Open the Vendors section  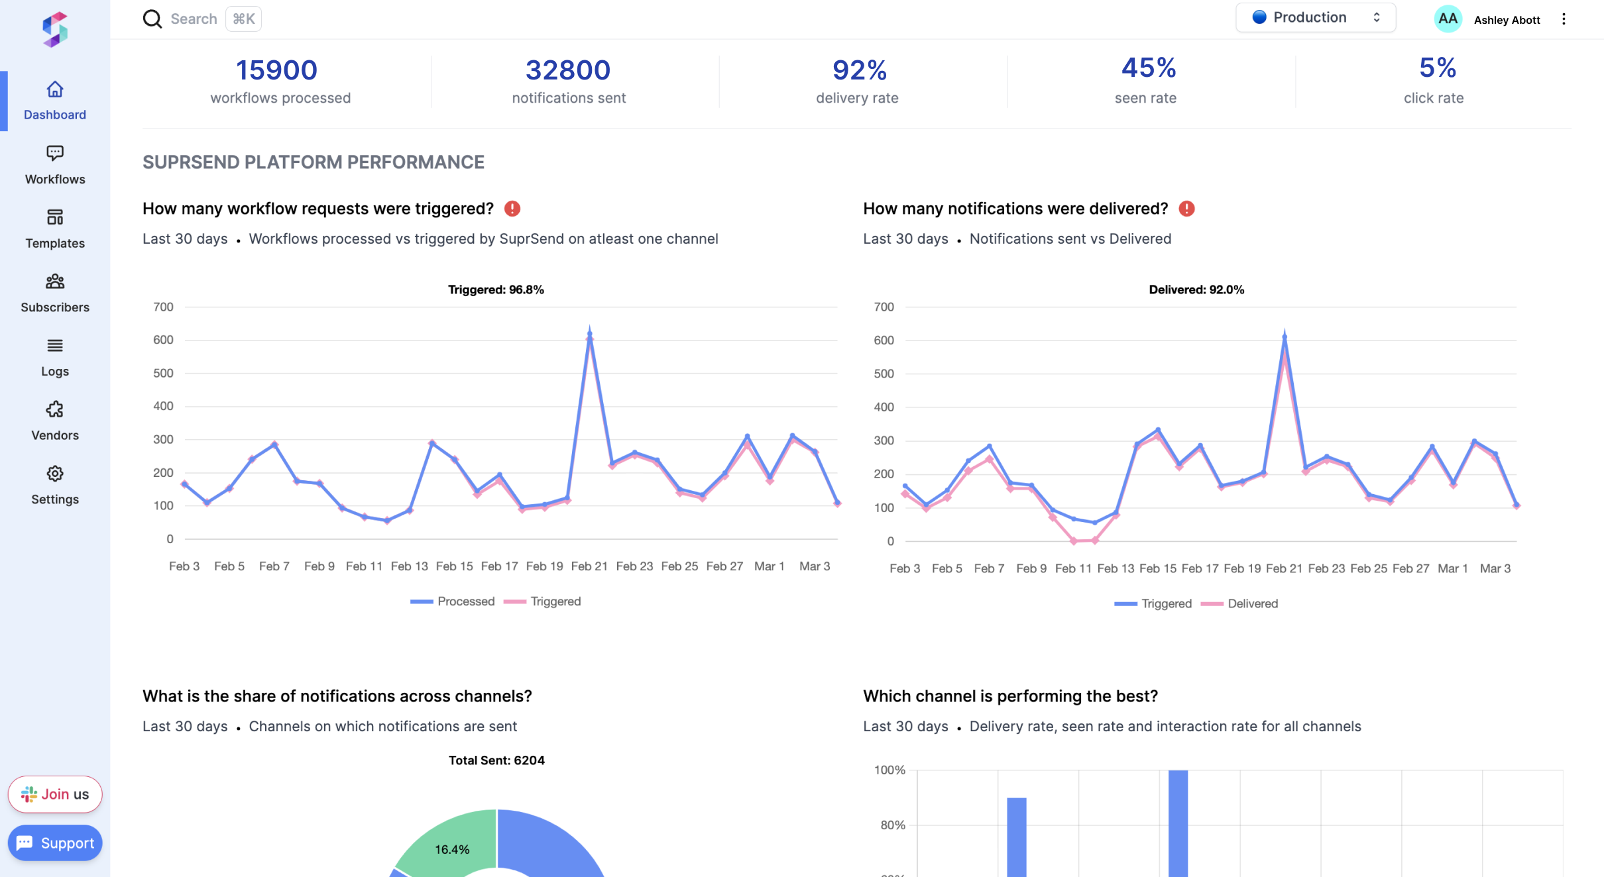(54, 419)
